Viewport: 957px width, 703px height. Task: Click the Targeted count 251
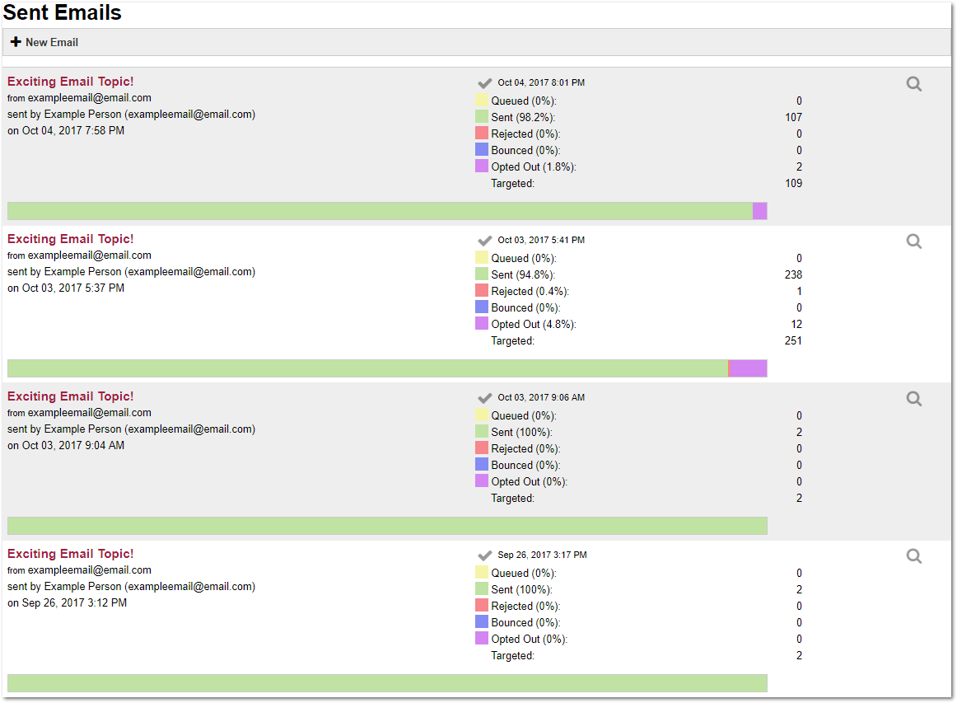click(x=793, y=340)
